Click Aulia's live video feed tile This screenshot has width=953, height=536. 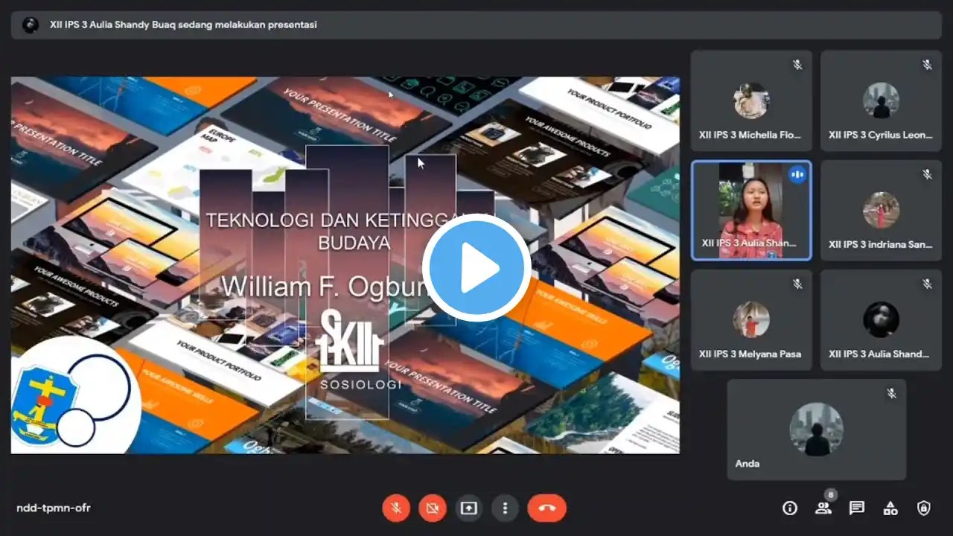pos(751,211)
